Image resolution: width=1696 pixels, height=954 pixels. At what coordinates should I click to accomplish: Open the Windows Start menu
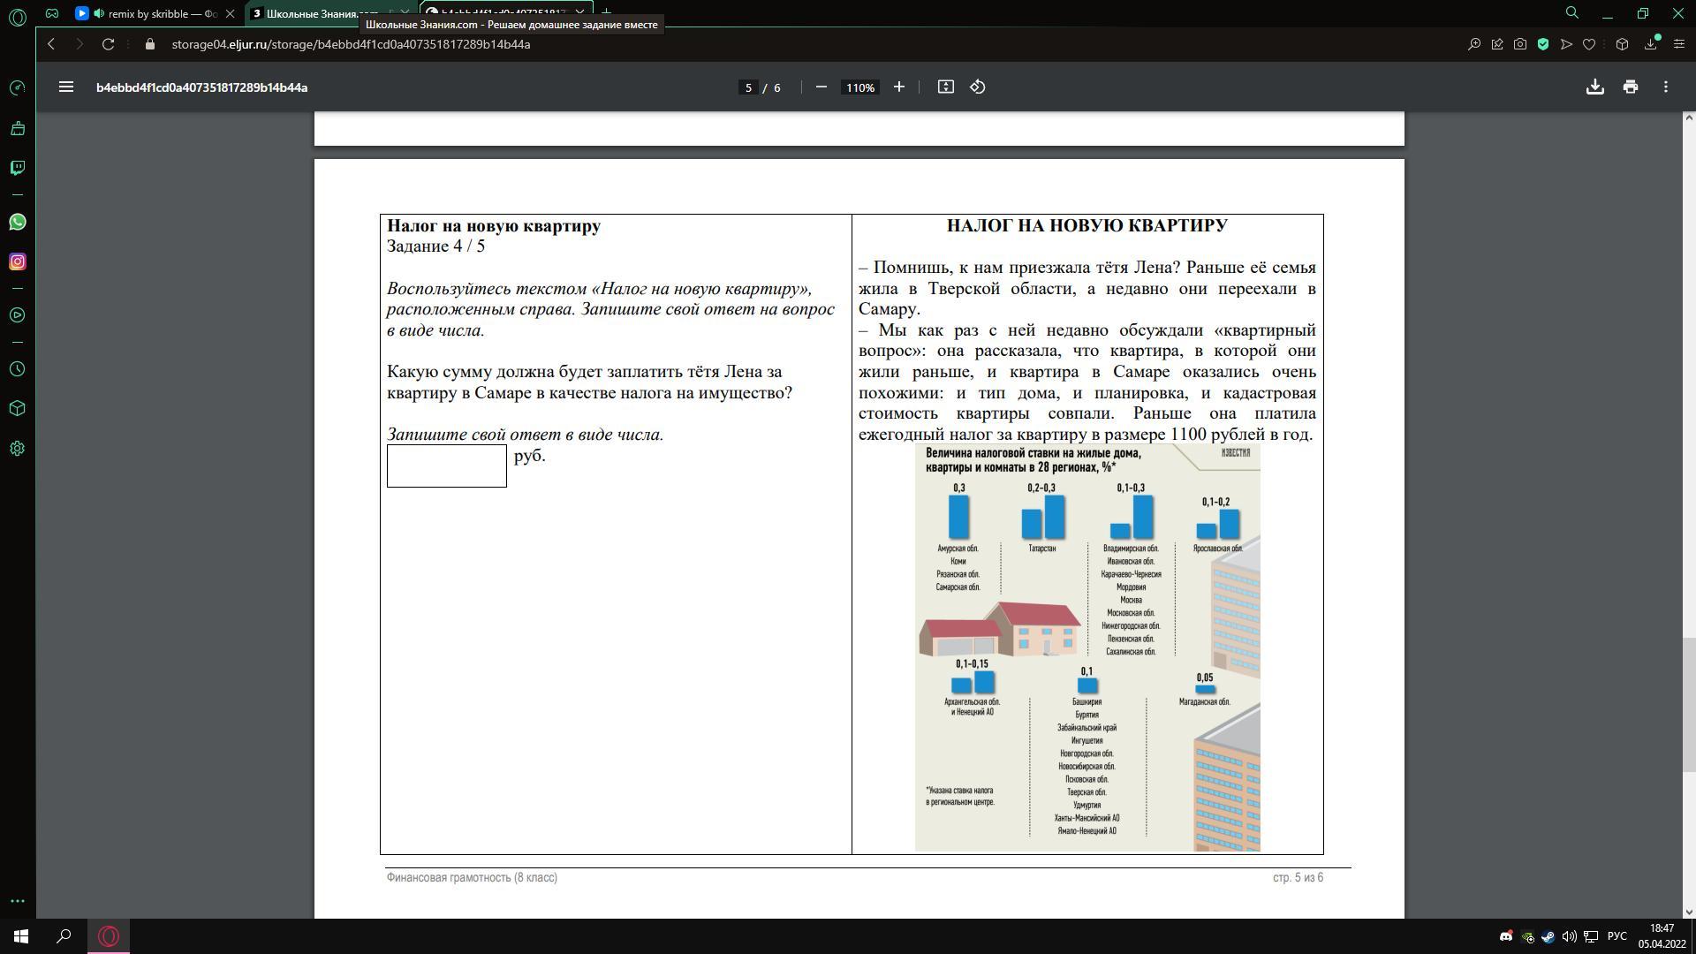pyautogui.click(x=21, y=936)
